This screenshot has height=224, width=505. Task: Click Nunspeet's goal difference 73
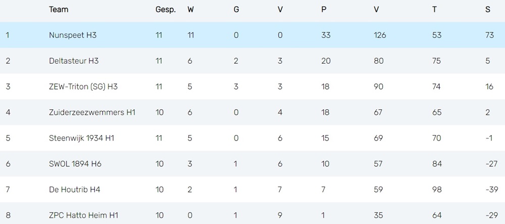tap(489, 35)
